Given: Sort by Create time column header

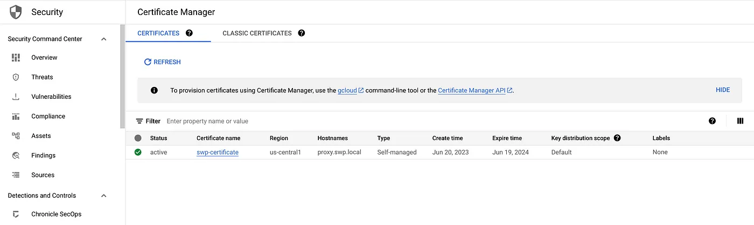Looking at the screenshot, I should pyautogui.click(x=448, y=138).
